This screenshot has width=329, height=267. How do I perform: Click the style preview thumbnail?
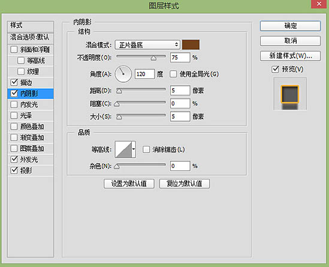tap(290, 94)
